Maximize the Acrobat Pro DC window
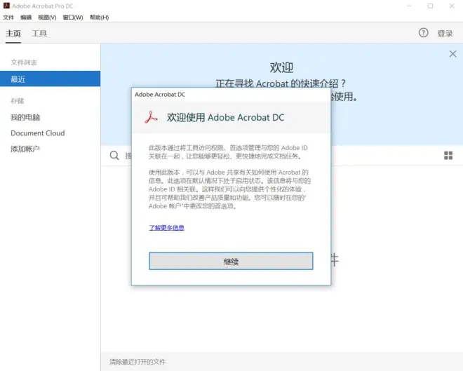Screen dimensions: 463x371 (431, 6)
